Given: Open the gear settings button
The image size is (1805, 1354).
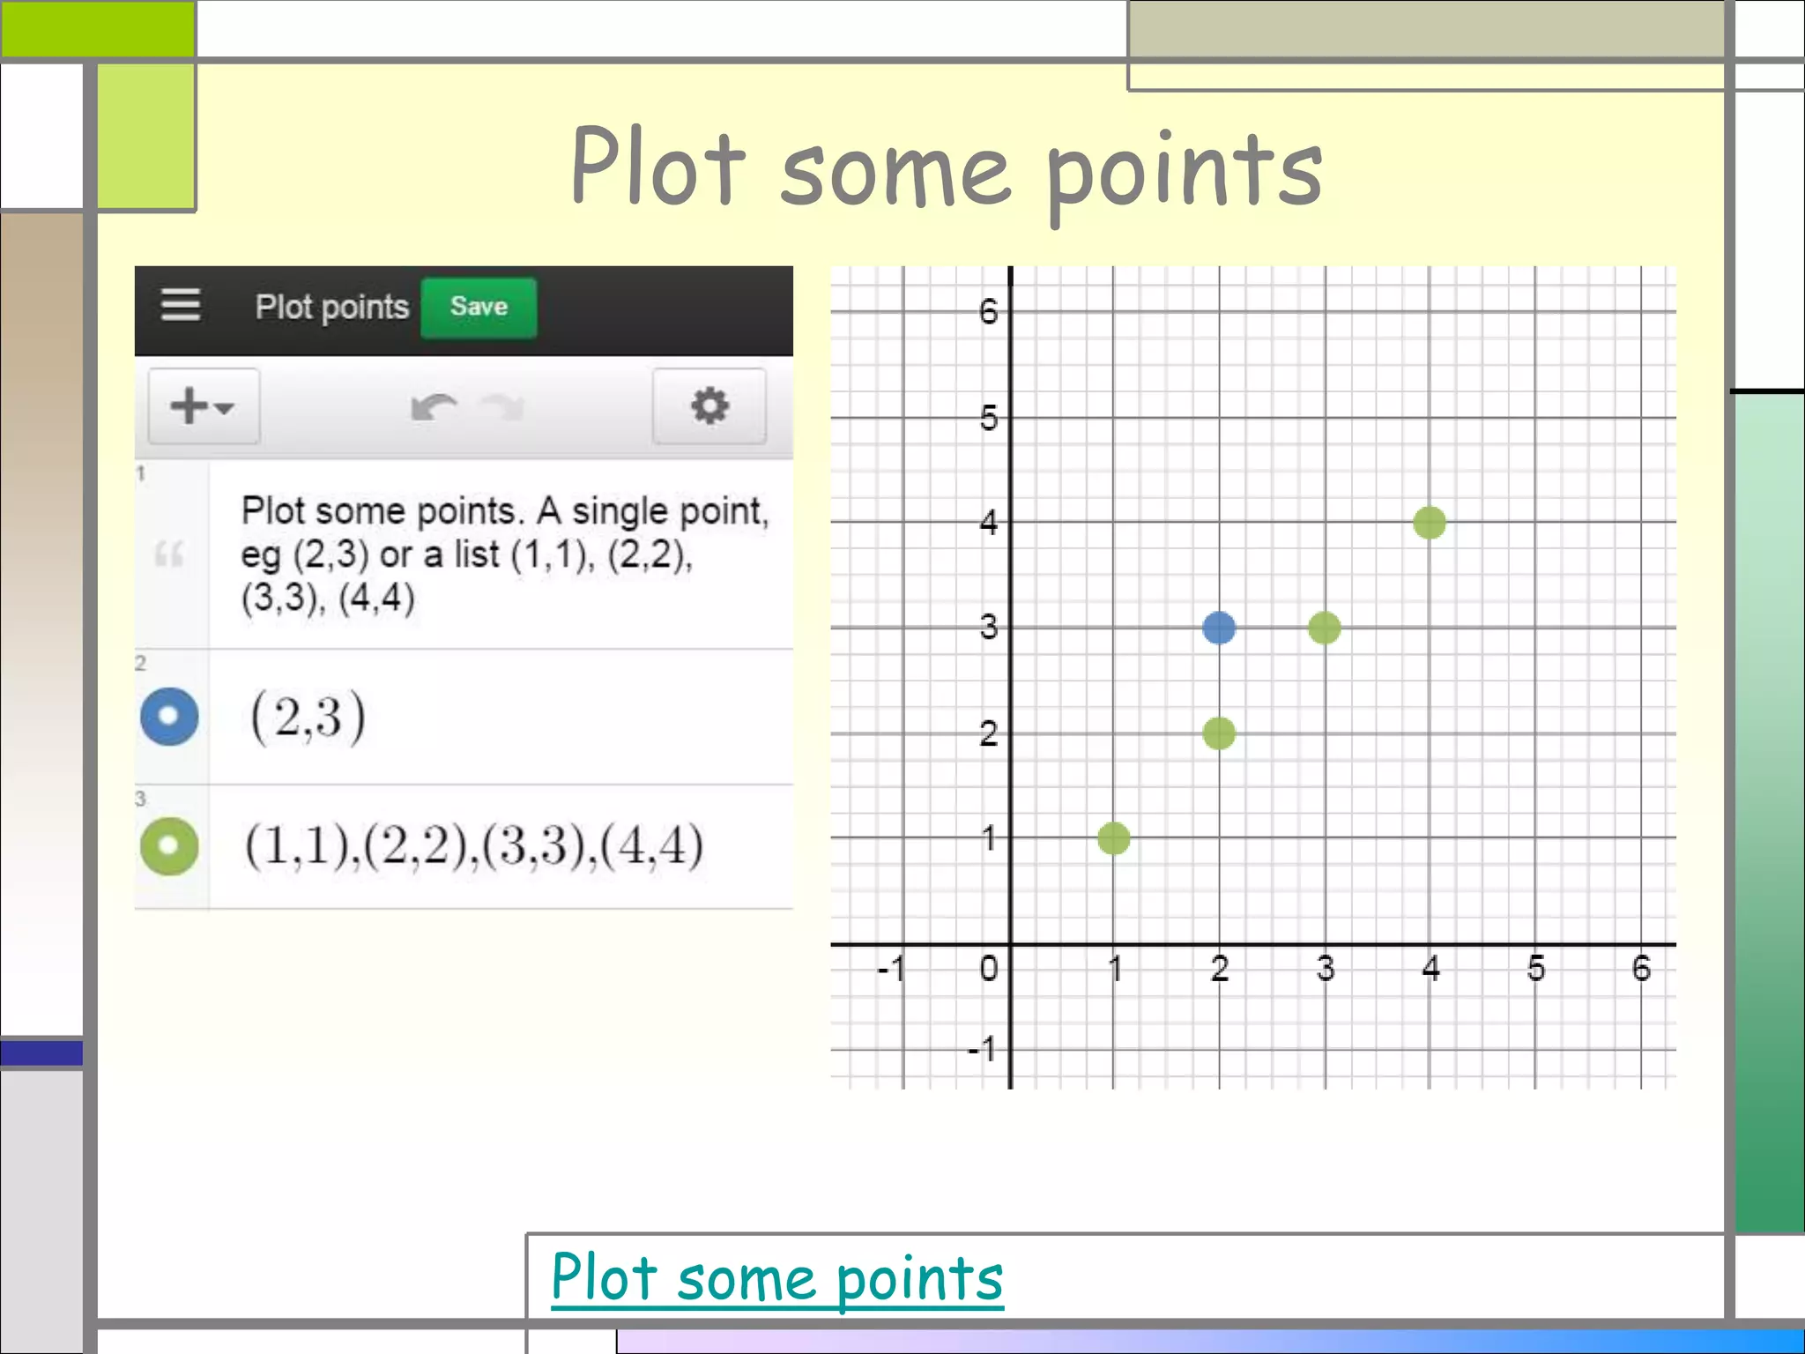Looking at the screenshot, I should [x=709, y=406].
